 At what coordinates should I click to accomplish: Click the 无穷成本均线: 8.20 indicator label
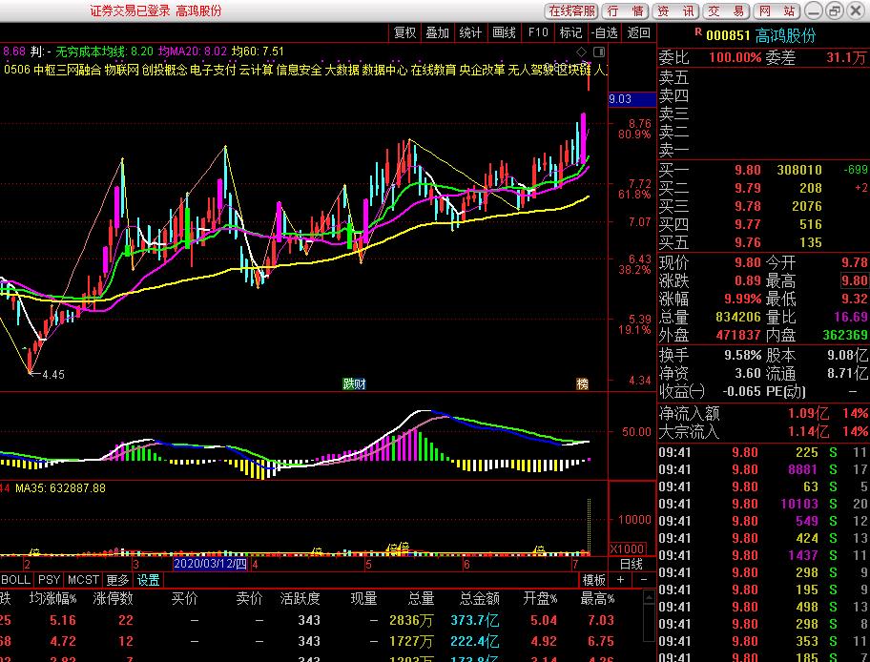104,52
